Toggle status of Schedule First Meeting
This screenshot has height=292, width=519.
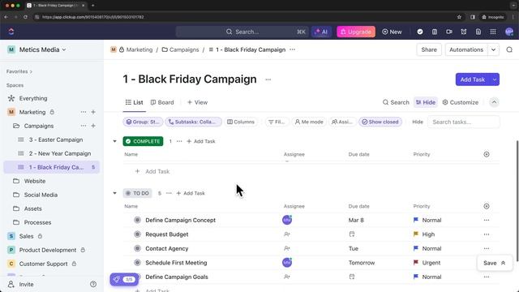pos(137,263)
